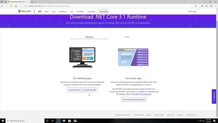Set these tabs aside icon
This screenshot has height=123, width=218.
click(x=5, y=2)
